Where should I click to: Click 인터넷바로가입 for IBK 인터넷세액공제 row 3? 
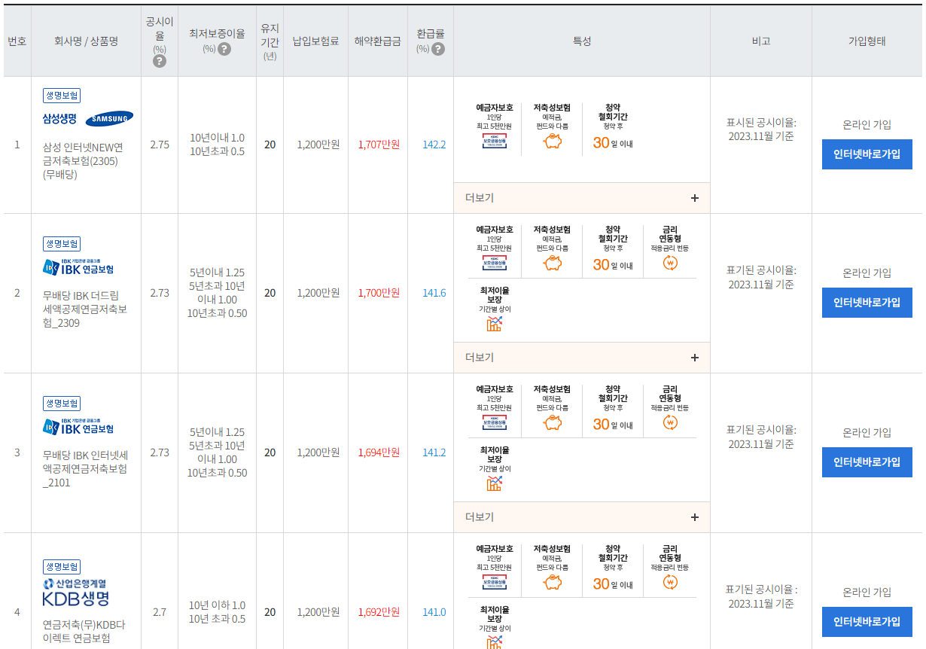click(867, 462)
